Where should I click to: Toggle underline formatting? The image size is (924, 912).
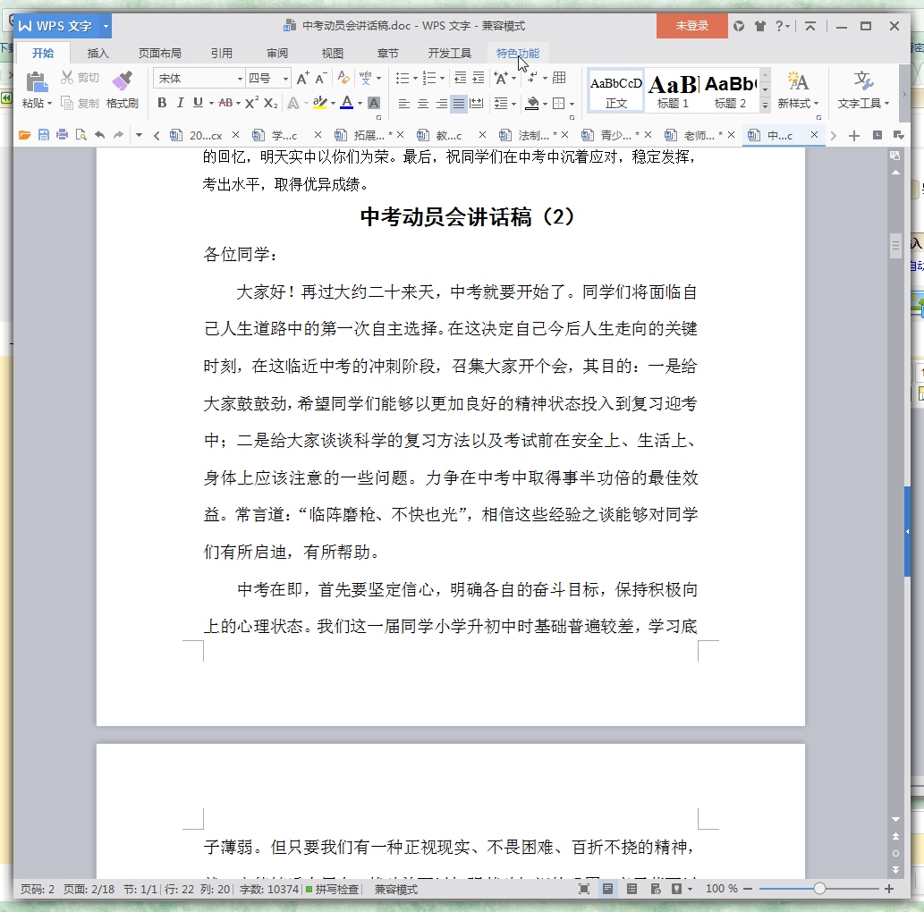pyautogui.click(x=198, y=102)
